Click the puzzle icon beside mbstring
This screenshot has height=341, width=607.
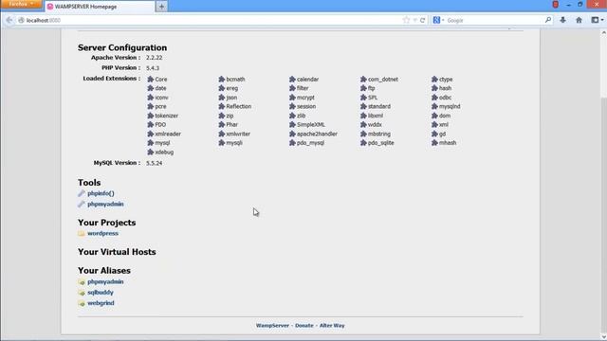click(363, 134)
